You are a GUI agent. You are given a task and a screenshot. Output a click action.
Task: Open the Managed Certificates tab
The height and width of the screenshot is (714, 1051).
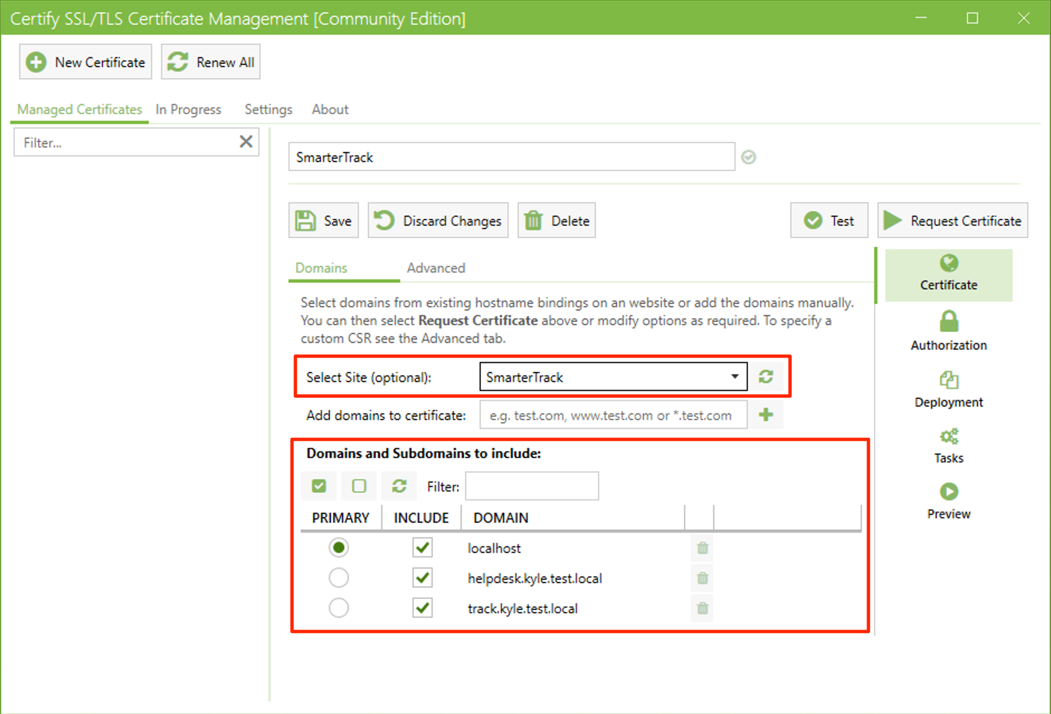(x=79, y=110)
